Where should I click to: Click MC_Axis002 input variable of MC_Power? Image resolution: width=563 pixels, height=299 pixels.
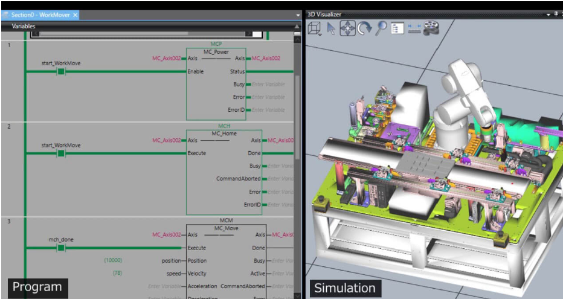tap(167, 58)
